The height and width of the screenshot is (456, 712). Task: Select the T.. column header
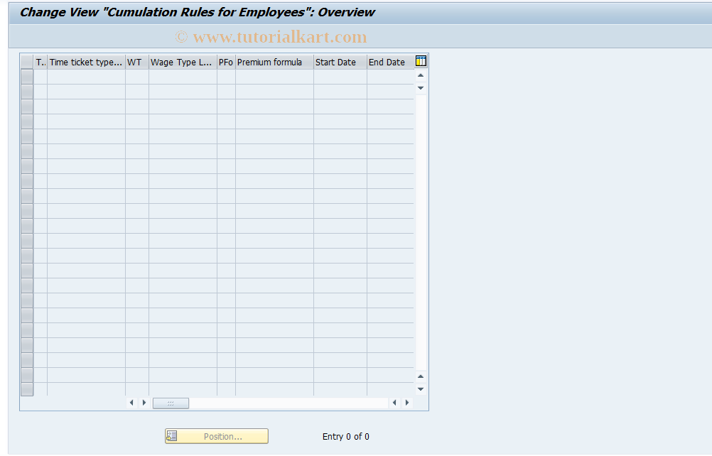[x=41, y=63]
